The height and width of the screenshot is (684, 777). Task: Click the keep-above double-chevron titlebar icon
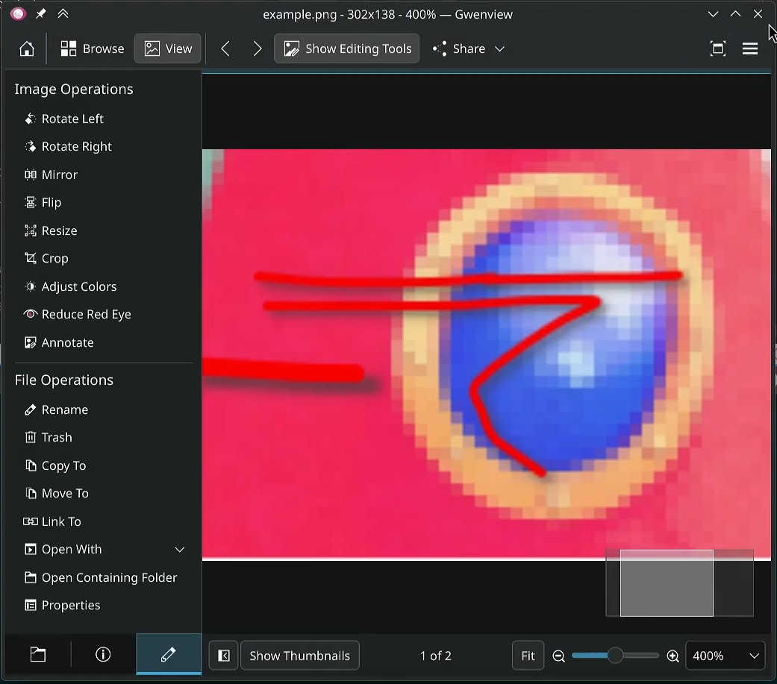pyautogui.click(x=63, y=14)
